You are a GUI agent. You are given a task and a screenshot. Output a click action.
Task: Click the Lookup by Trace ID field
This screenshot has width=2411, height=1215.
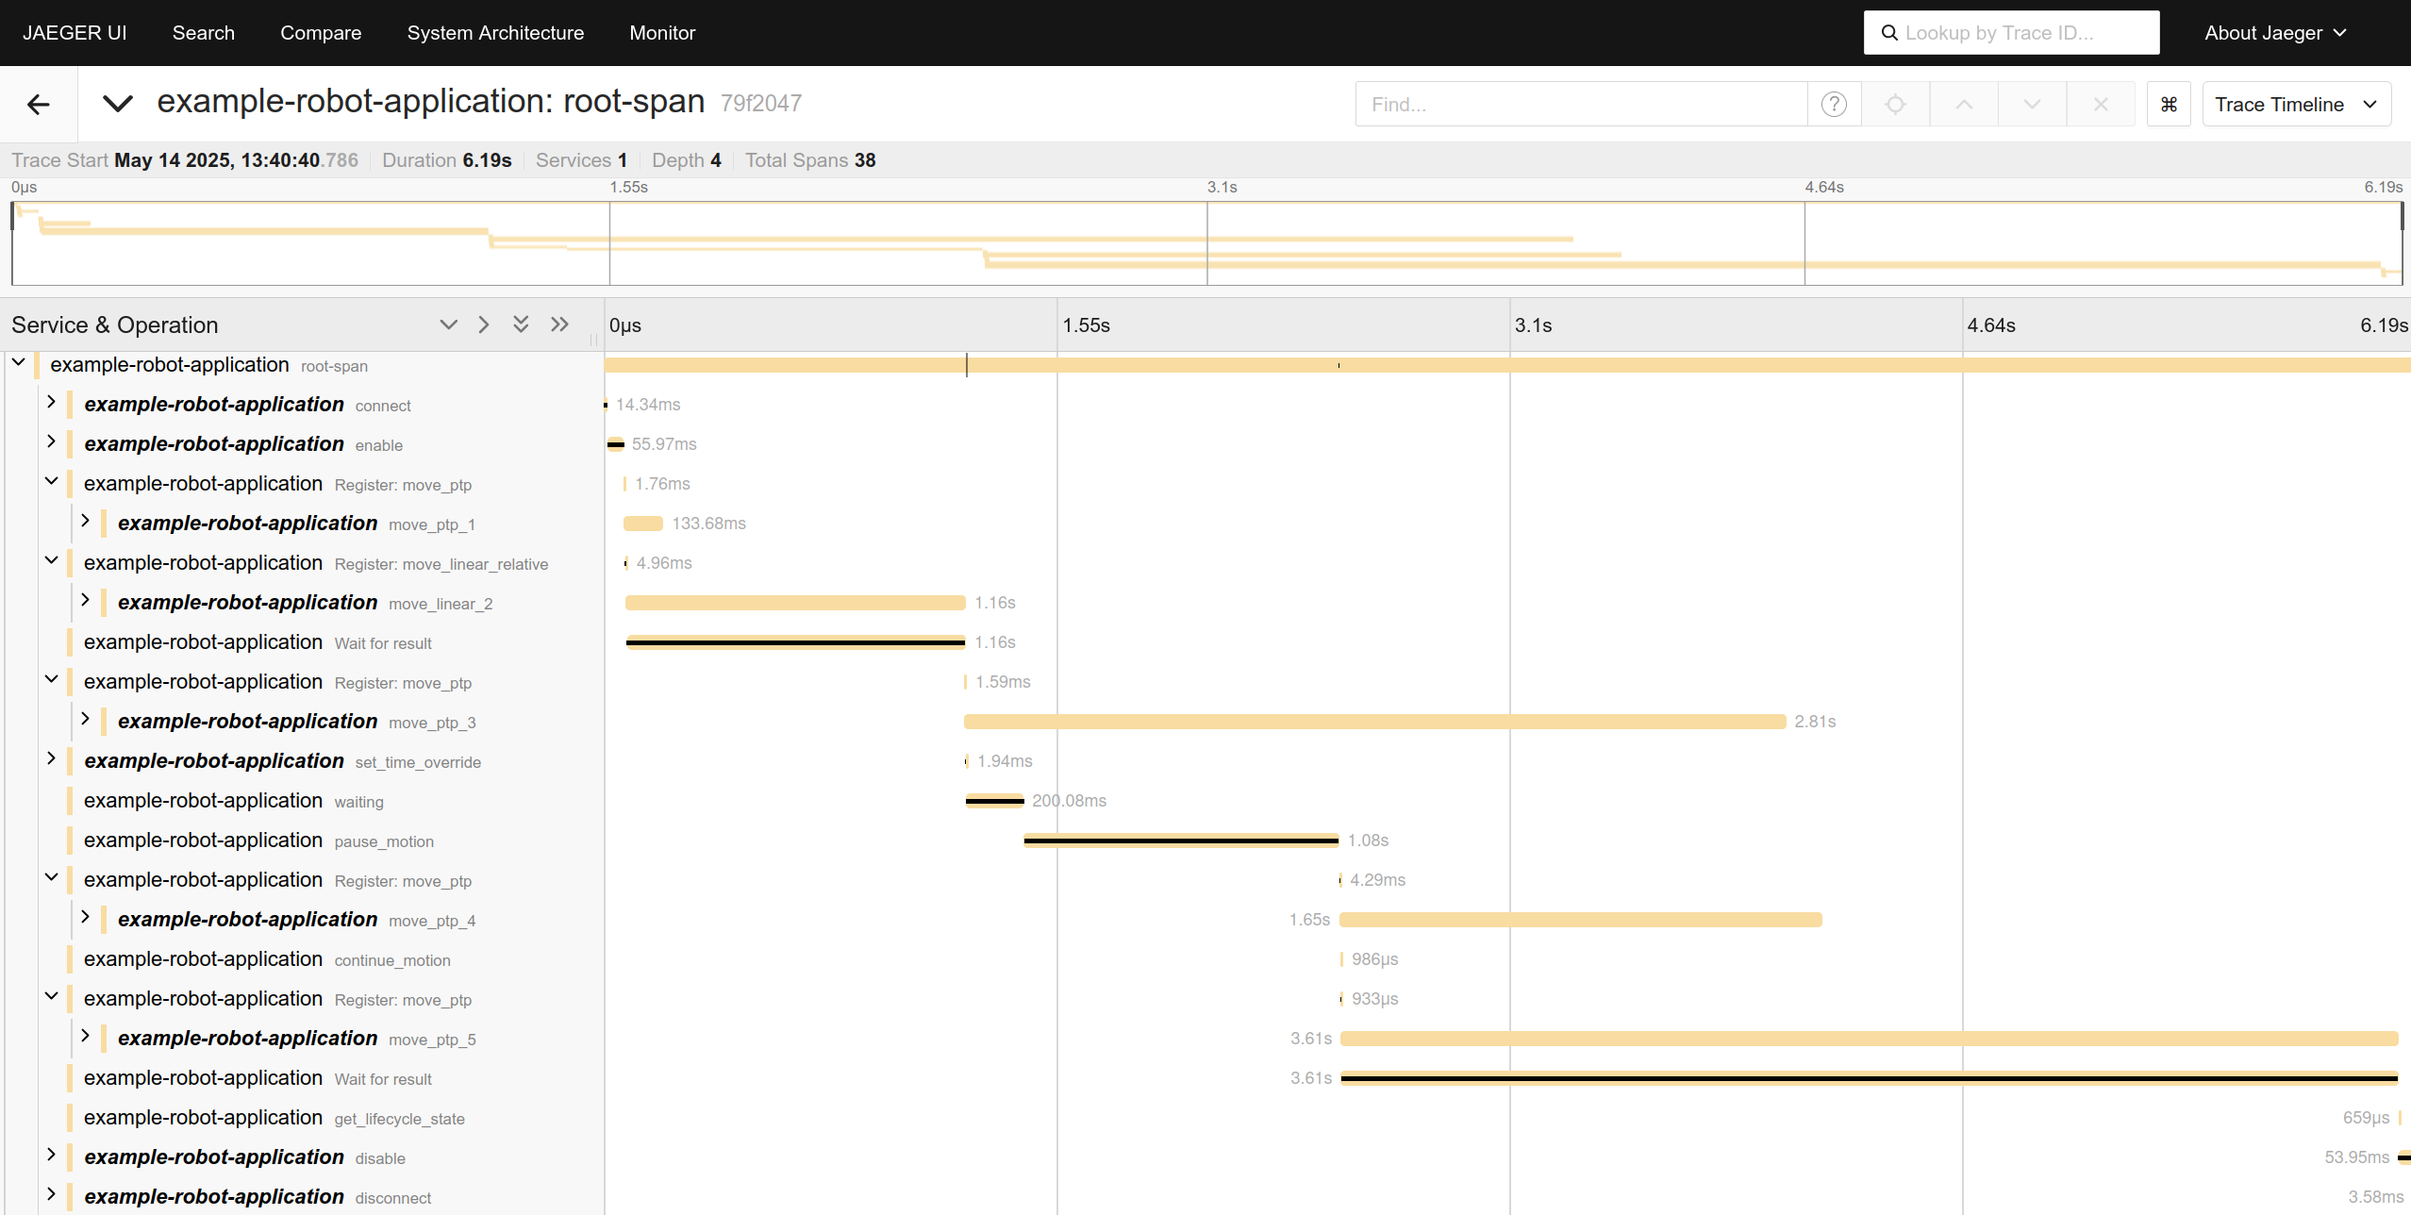pos(2011,33)
